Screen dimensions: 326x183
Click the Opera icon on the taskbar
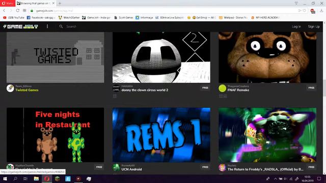pos(47,178)
